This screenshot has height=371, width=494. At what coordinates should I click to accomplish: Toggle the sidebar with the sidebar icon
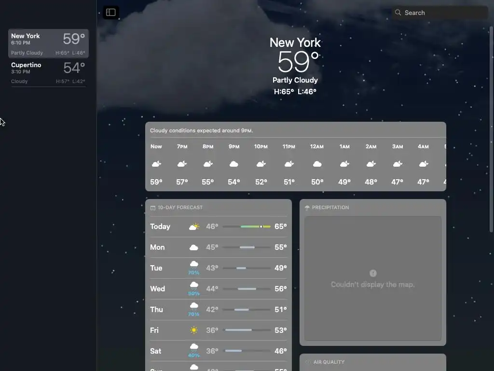point(111,13)
